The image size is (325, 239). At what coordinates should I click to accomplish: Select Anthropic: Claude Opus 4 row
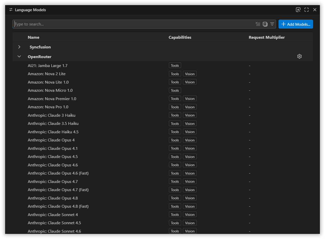click(x=163, y=140)
